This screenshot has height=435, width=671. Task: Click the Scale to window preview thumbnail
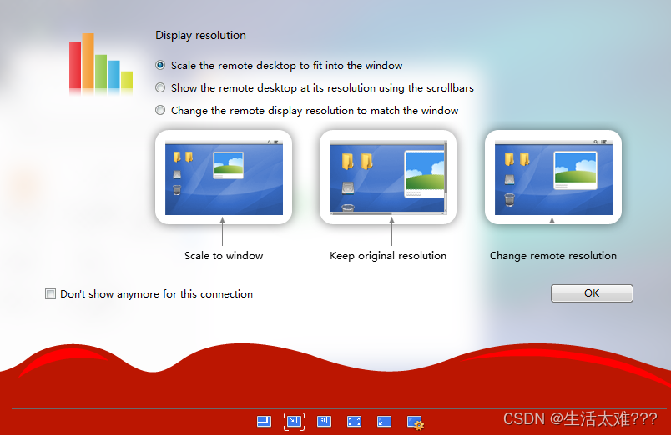click(224, 177)
